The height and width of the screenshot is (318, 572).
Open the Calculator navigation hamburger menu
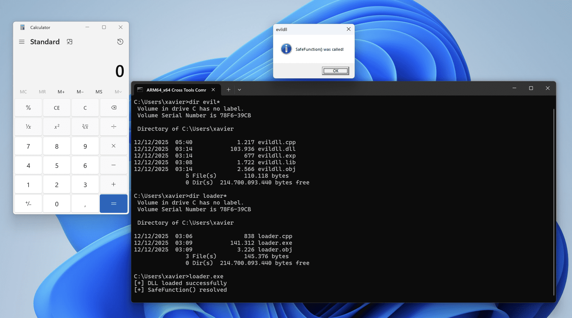point(22,42)
